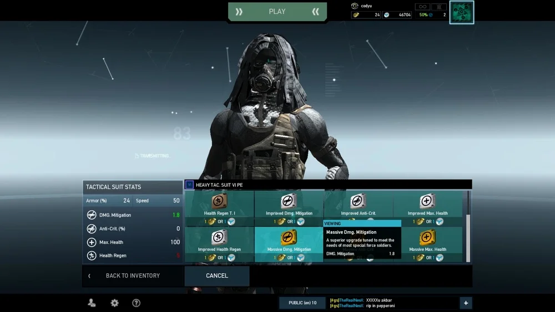
Task: Open the player profile icon in bottom bar
Action: [92, 303]
